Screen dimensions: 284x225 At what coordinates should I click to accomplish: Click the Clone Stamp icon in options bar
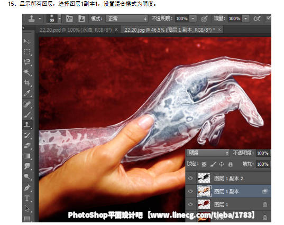pyautogui.click(x=32, y=18)
